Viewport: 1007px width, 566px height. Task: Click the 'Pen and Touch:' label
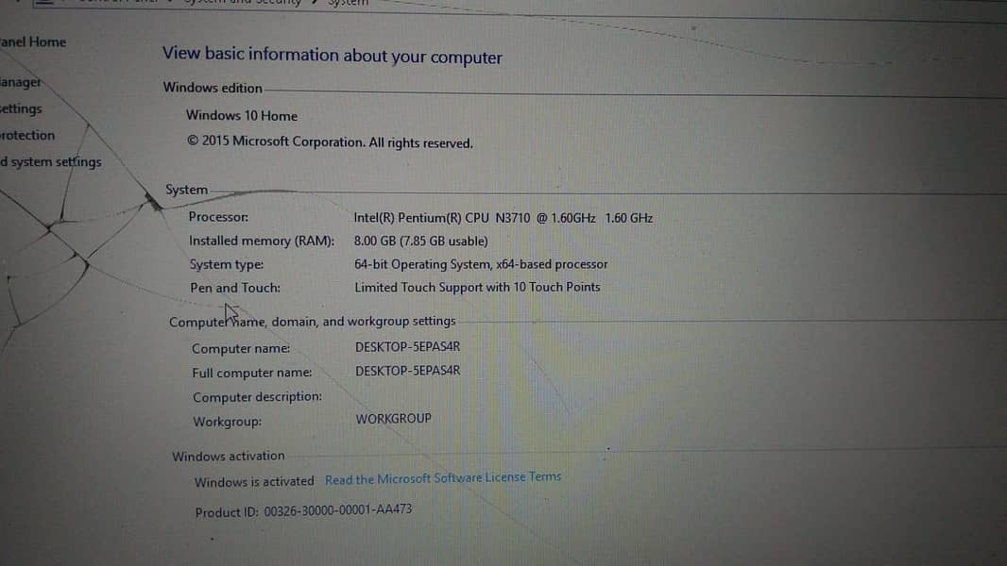click(x=235, y=289)
